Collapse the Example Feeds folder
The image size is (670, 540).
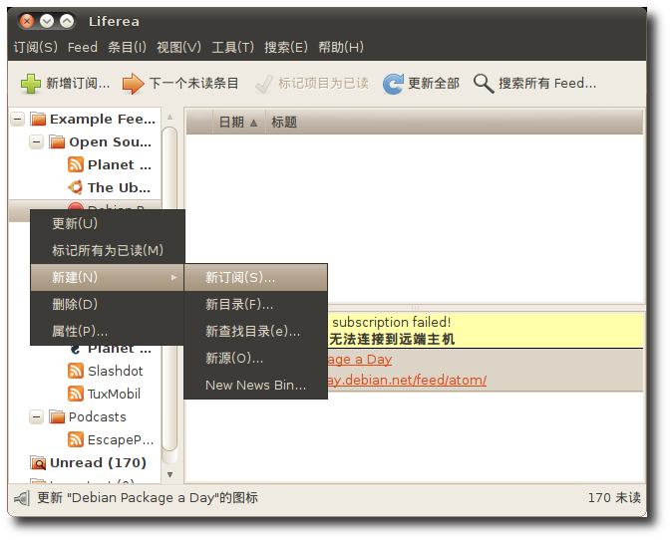pos(18,119)
